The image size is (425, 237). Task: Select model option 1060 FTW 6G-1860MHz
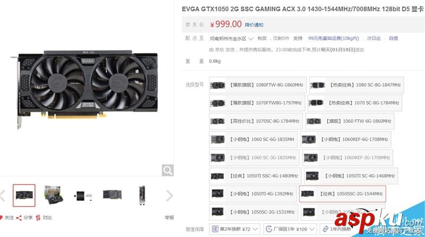click(350, 121)
